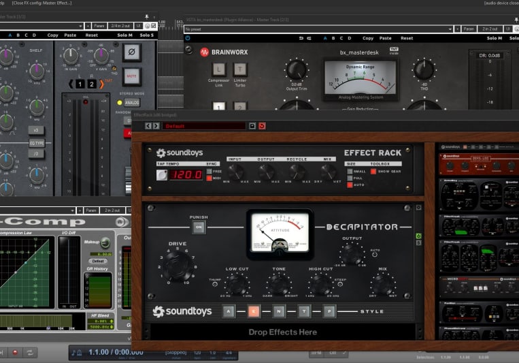
Task: Select Decapitator style N
Action: pos(279,311)
